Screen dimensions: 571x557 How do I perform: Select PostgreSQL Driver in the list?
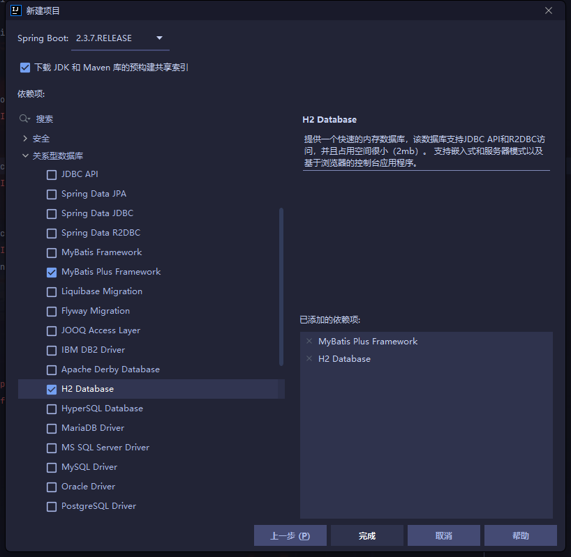coord(98,506)
